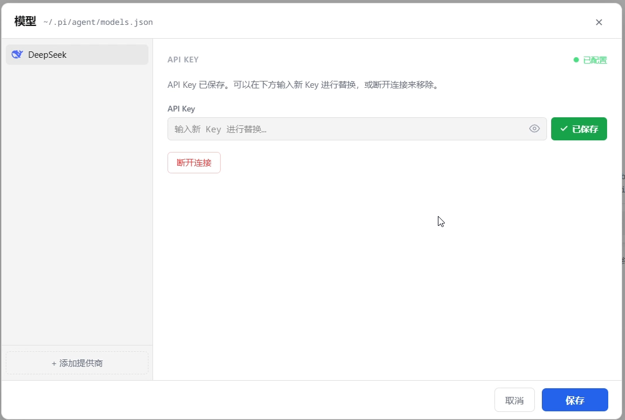Click the DeepSeek whale logo icon

(17, 54)
